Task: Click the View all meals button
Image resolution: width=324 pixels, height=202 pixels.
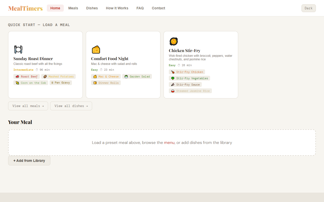Action: 28,106
